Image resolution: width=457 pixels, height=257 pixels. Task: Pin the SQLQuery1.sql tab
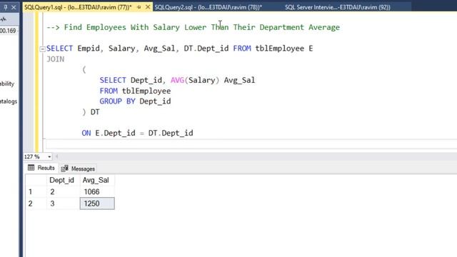coord(139,7)
